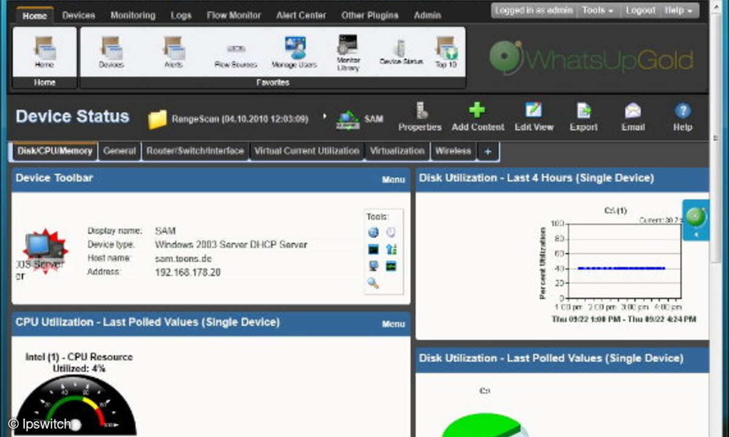Click the Device Status page heading
This screenshot has width=729, height=437.
point(72,117)
